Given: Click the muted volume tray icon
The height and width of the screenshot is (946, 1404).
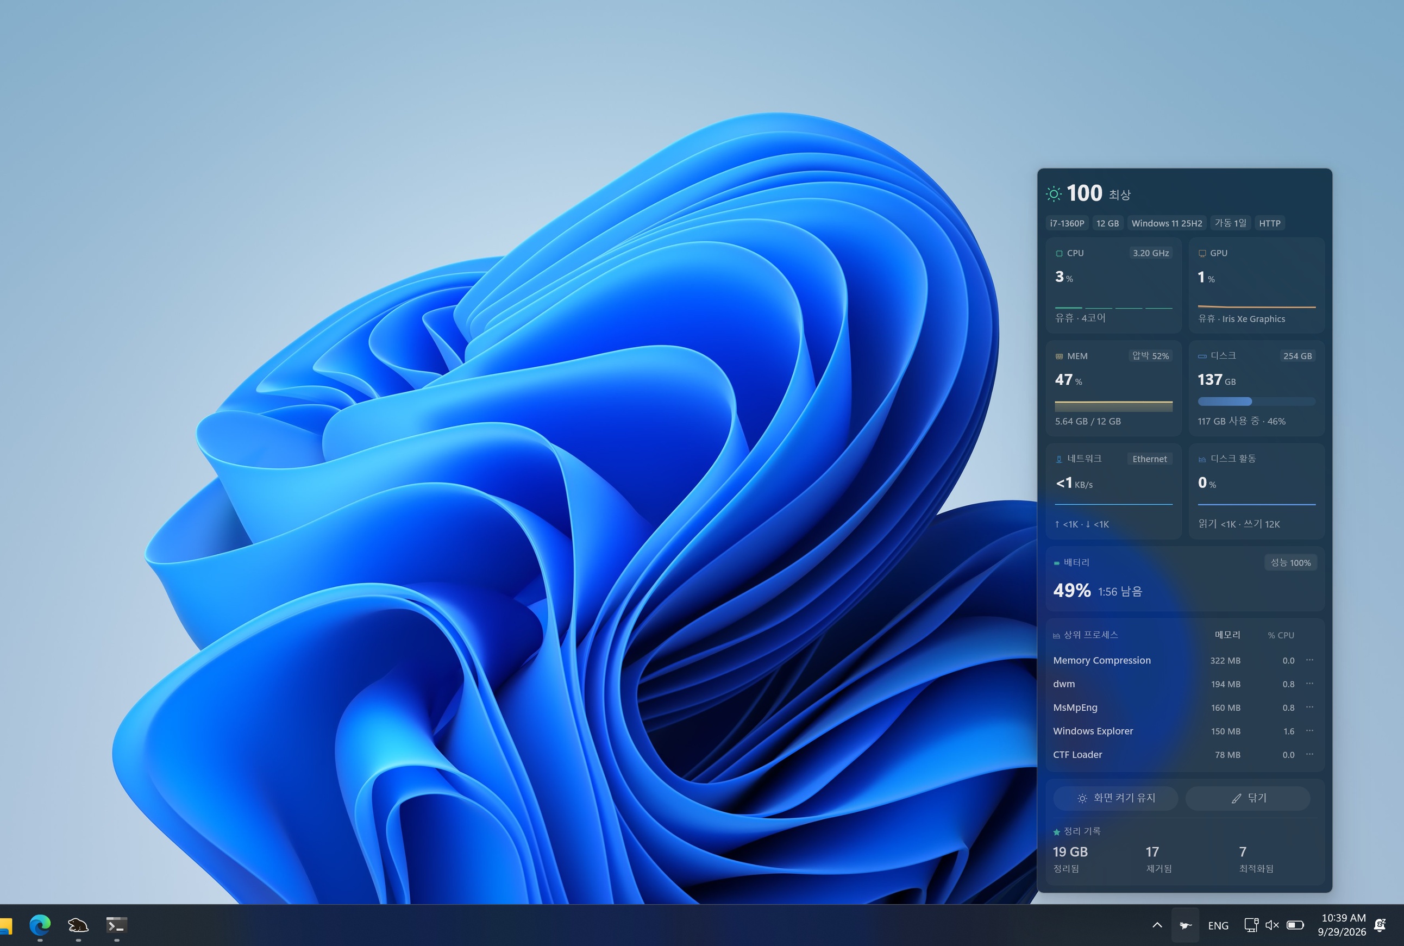Looking at the screenshot, I should 1272,925.
